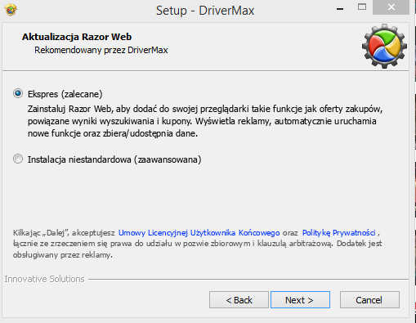The image size is (416, 323).
Task: Choose Instalacja niestandardowa (zaawansowana) option
Action: click(x=18, y=159)
